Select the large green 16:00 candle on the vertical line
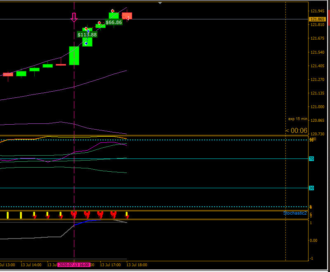330x272 pixels. click(74, 56)
